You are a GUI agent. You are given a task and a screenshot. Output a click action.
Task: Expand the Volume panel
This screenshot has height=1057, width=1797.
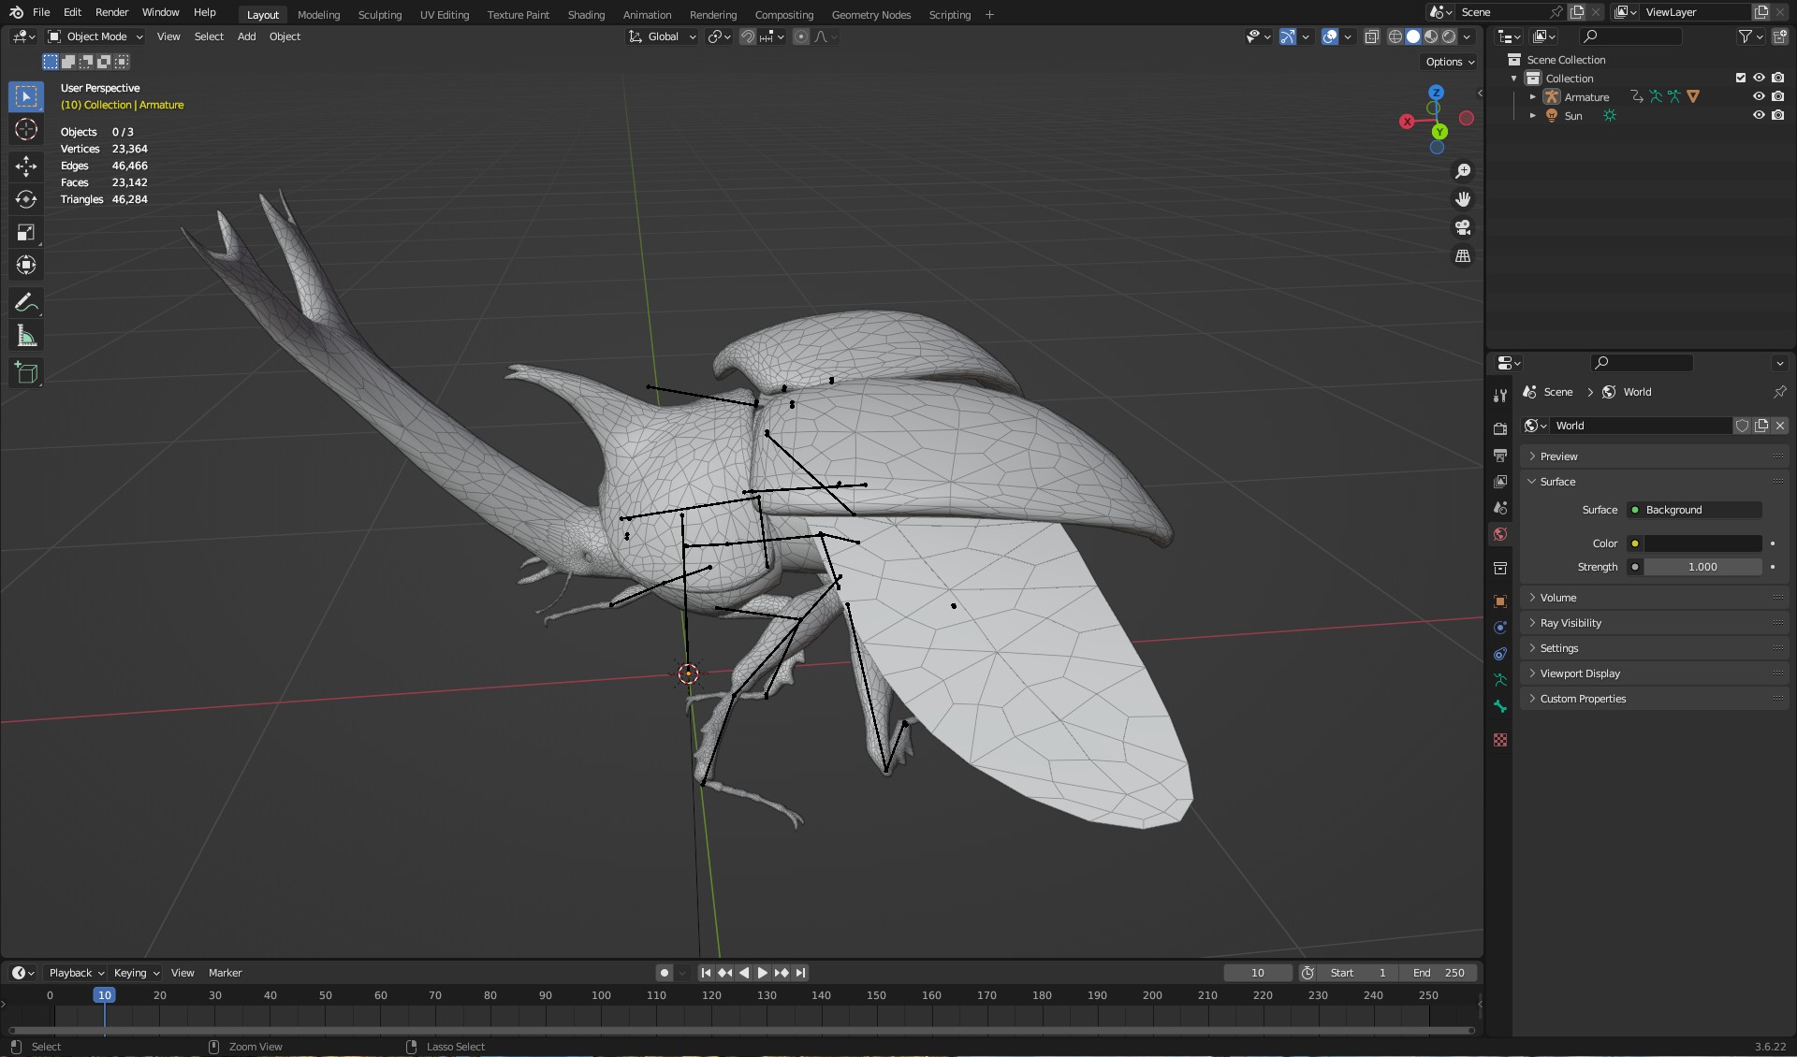(x=1558, y=598)
